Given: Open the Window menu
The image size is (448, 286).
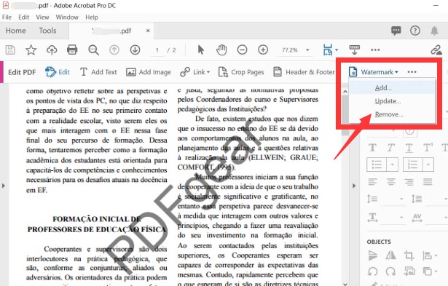Looking at the screenshot, I should pos(67,17).
